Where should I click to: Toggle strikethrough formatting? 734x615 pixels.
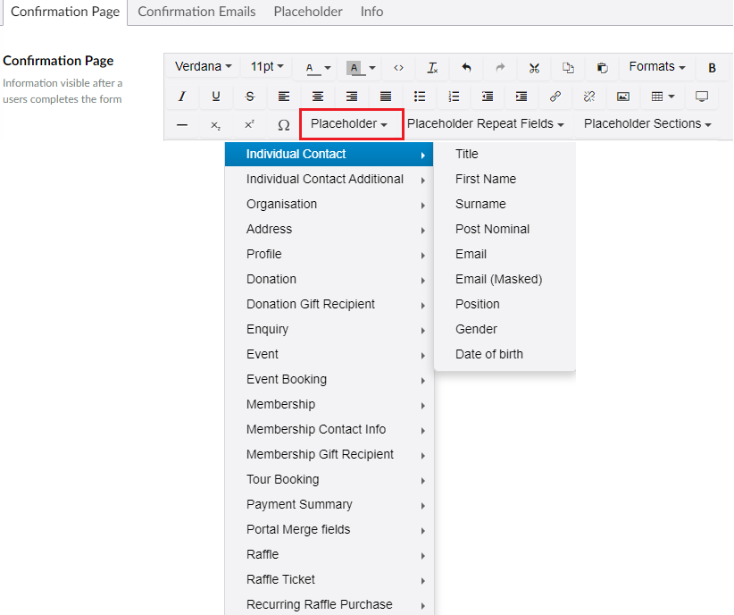tap(250, 97)
